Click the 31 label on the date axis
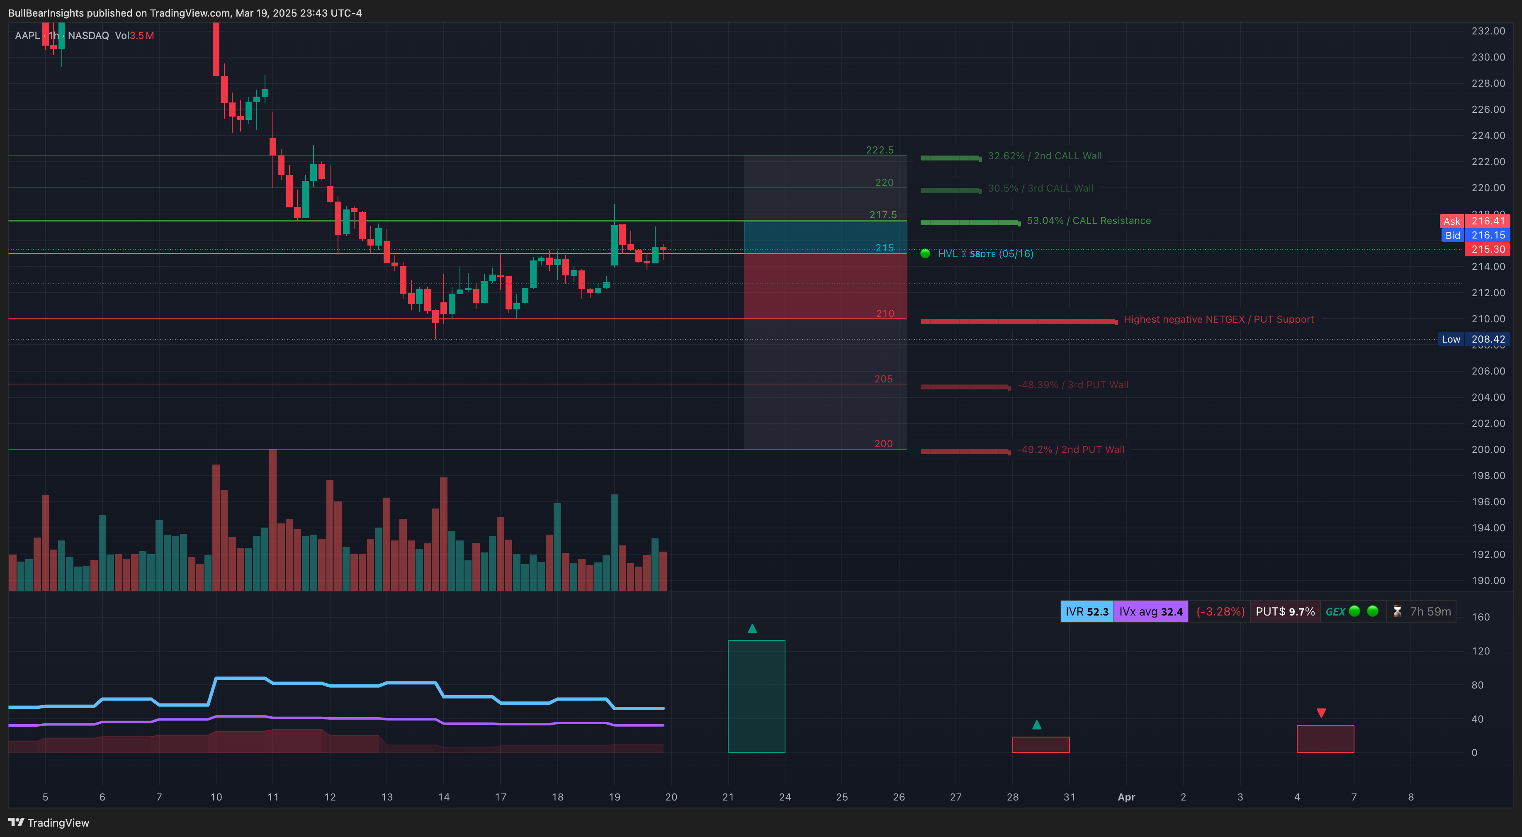1522x837 pixels. pyautogui.click(x=1070, y=797)
